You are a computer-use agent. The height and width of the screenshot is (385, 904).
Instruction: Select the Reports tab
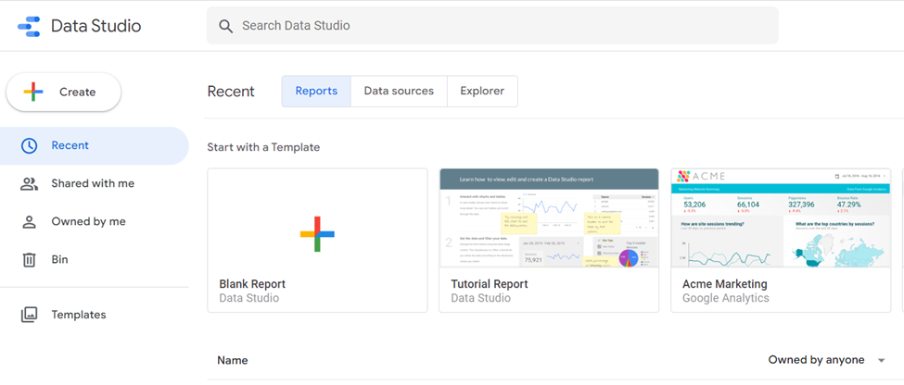point(316,91)
